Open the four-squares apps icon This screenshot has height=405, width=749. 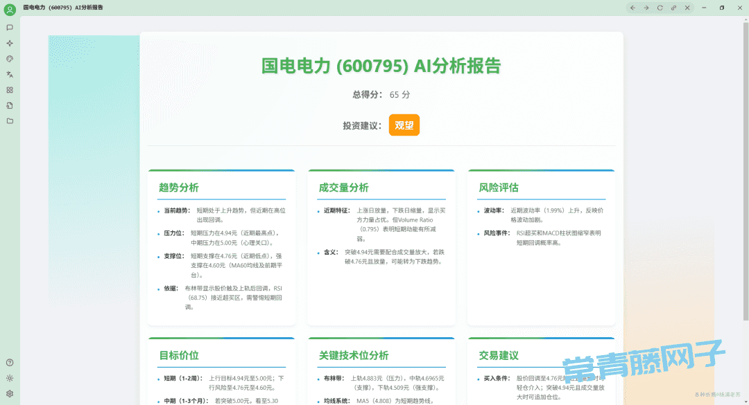point(10,90)
